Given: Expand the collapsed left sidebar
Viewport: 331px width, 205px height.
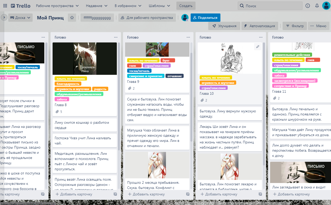Looking at the screenshot, I should (x=4, y=18).
